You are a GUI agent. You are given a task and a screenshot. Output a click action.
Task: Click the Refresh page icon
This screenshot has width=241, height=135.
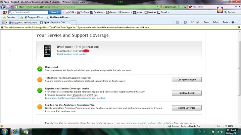pyautogui.click(x=180, y=7)
